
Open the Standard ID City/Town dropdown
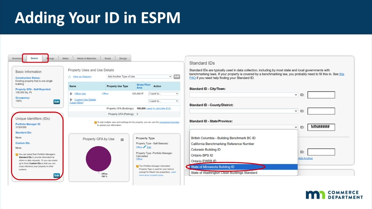tap(244, 95)
